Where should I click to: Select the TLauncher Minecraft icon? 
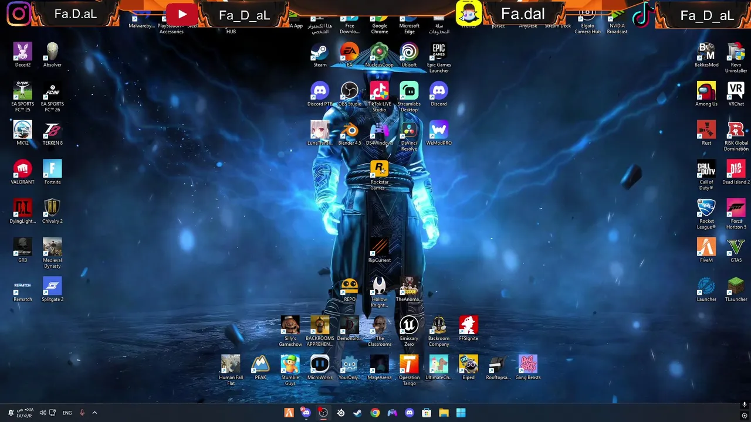pyautogui.click(x=736, y=290)
